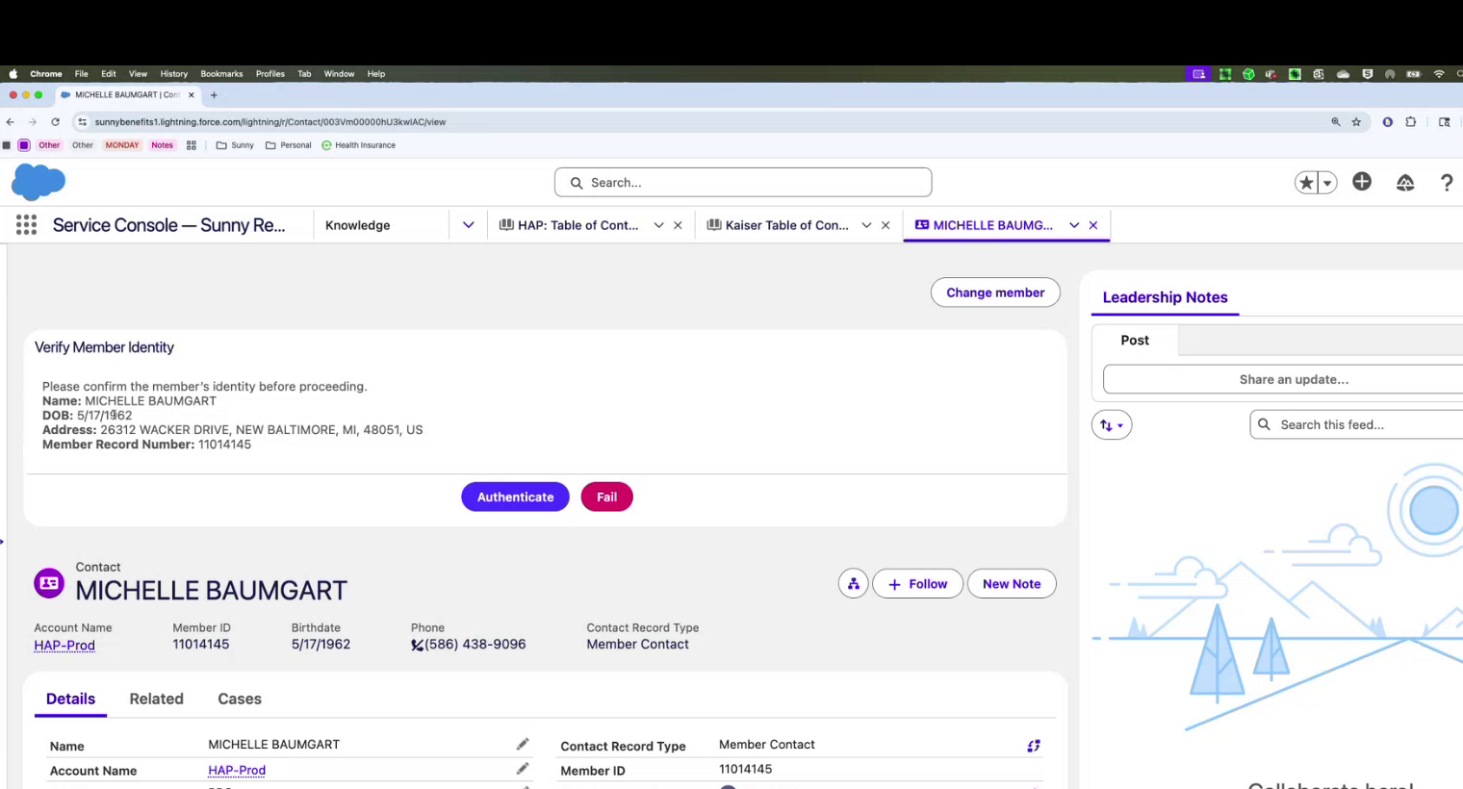Click the Fail button
Screen dimensions: 1463x789
tap(606, 497)
